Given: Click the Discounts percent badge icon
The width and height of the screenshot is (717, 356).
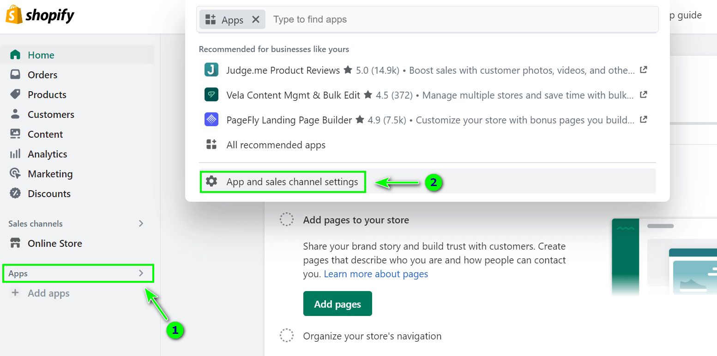Looking at the screenshot, I should (x=15, y=193).
